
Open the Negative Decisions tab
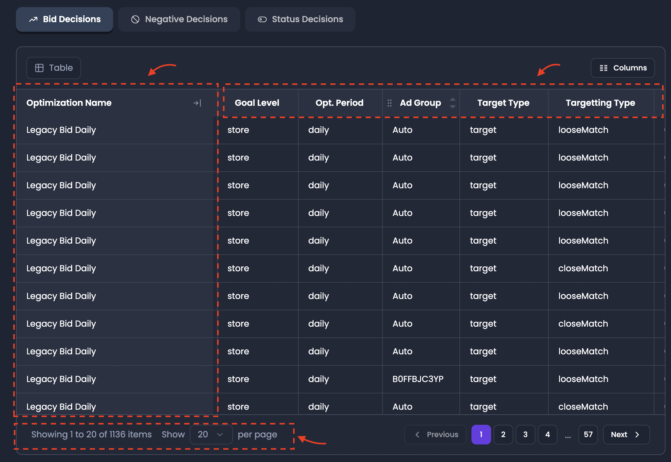(179, 19)
